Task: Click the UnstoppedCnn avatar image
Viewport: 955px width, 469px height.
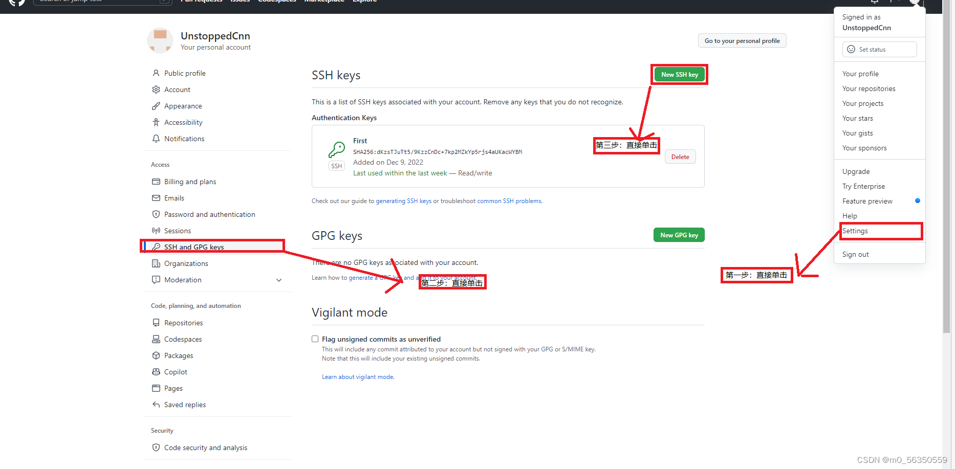Action: tap(160, 40)
